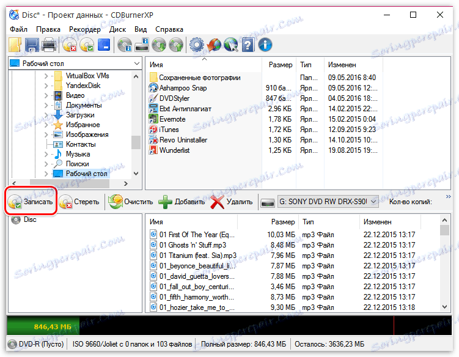459x357 pixels.
Task: Select Etxt Антиплагиат entry
Action: 185,109
